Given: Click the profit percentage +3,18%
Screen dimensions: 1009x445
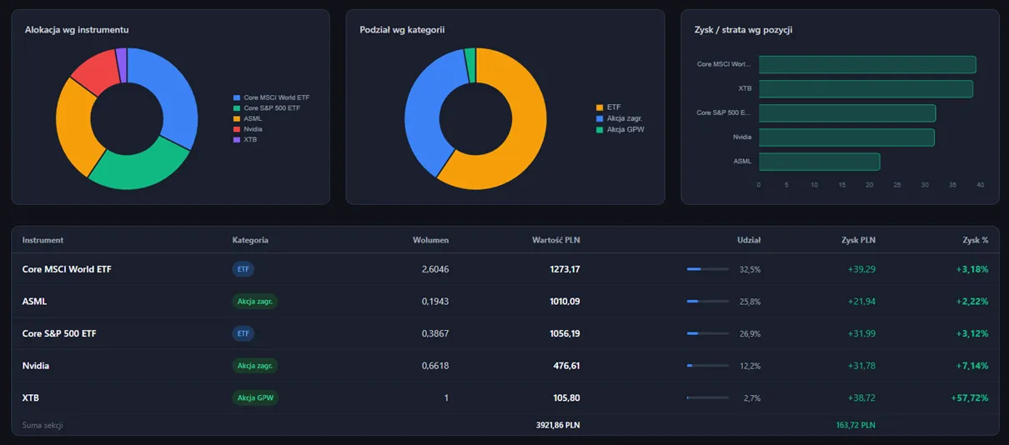Looking at the screenshot, I should 972,269.
